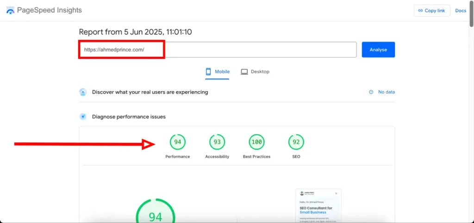Click the No data link
474x223 pixels.
pos(387,92)
